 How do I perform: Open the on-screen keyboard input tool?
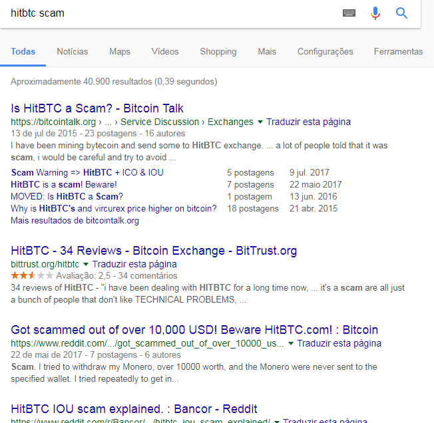click(x=349, y=13)
